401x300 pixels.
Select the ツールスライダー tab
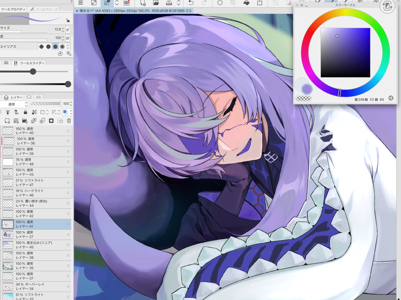click(x=28, y=63)
